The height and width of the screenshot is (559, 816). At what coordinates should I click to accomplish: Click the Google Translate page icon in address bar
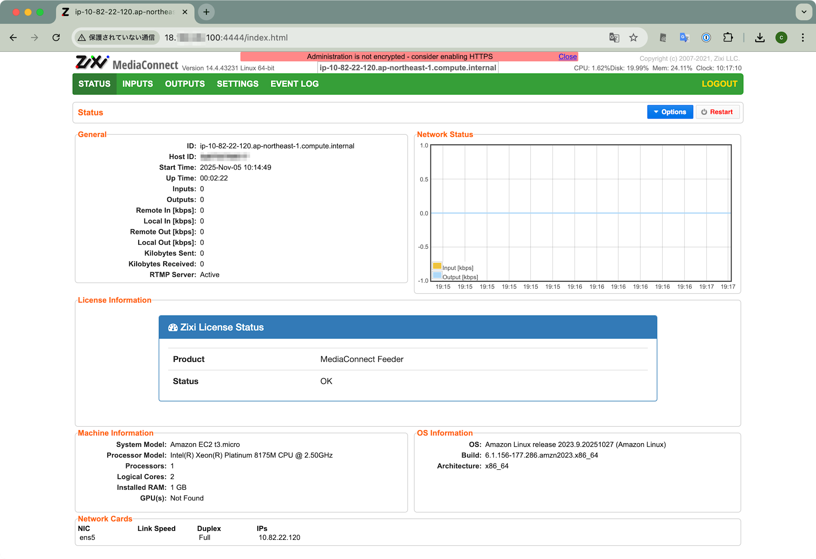point(614,38)
